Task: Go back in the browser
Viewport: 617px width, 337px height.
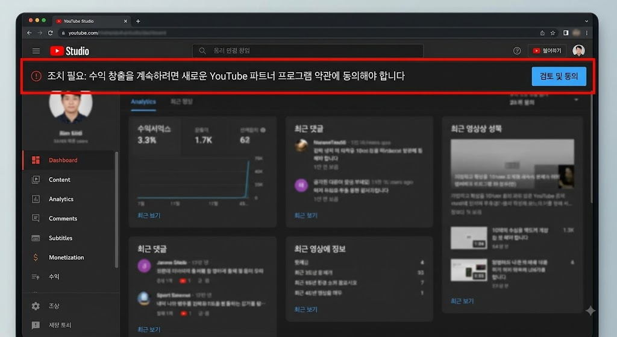Action: 29,33
